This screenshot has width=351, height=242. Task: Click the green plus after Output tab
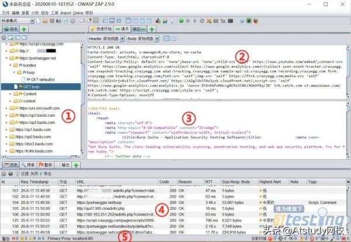(76, 165)
